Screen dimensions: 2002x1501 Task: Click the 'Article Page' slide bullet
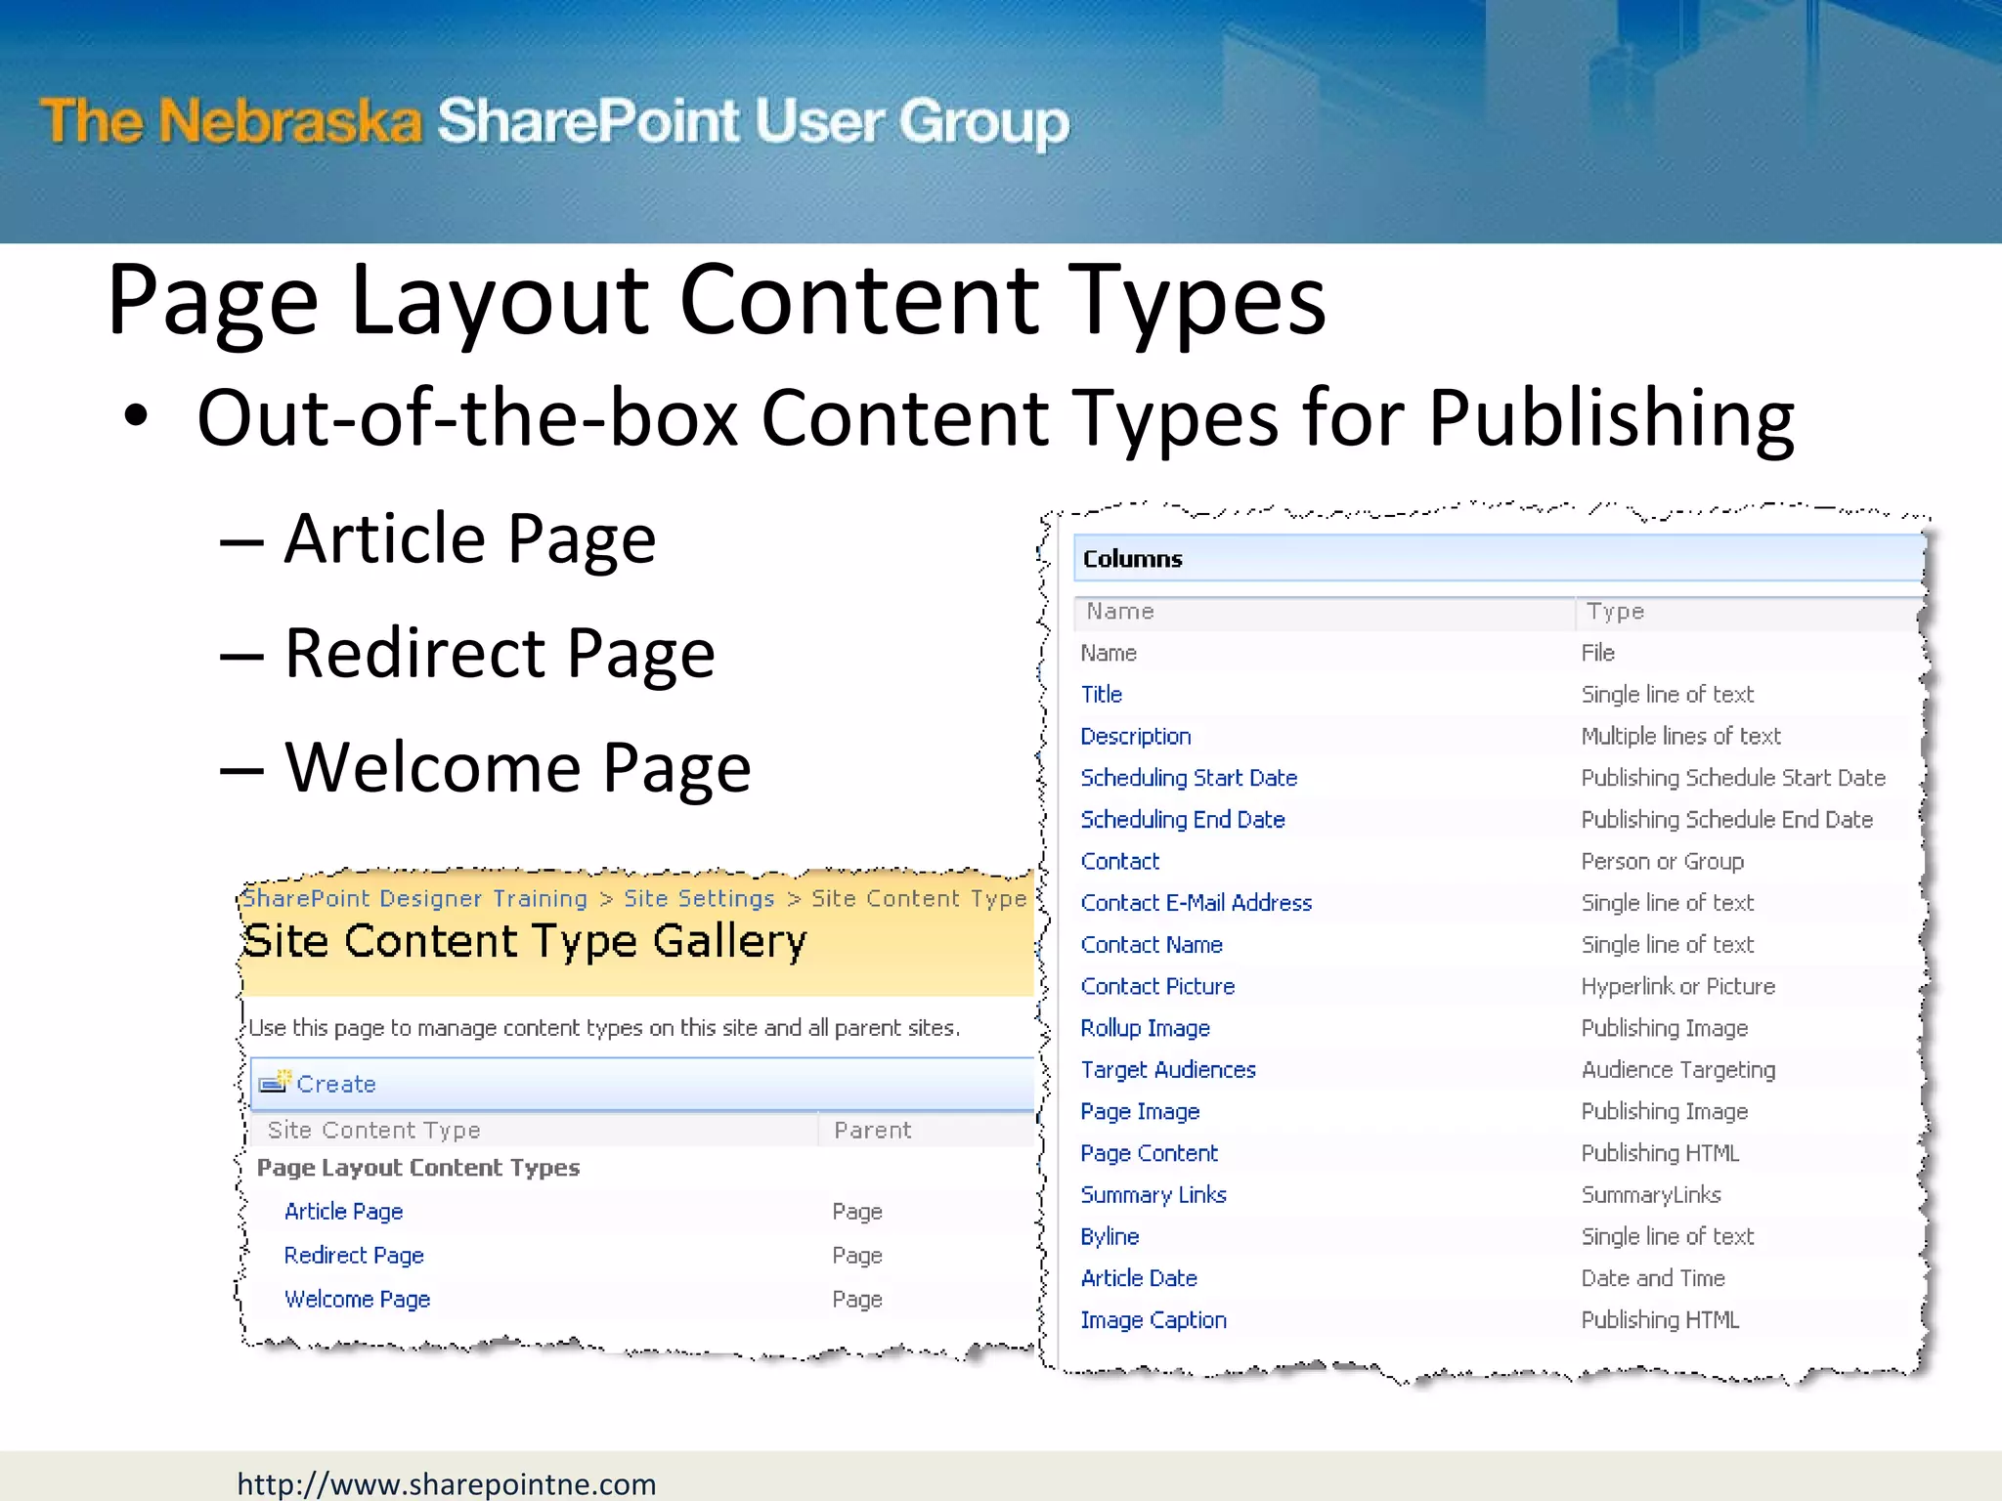(469, 538)
